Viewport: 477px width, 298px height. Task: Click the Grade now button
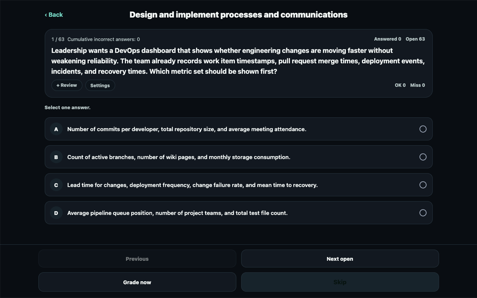tap(137, 282)
